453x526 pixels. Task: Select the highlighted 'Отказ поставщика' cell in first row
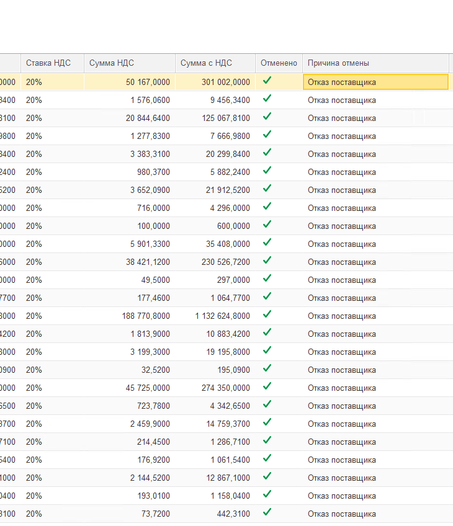tap(375, 82)
